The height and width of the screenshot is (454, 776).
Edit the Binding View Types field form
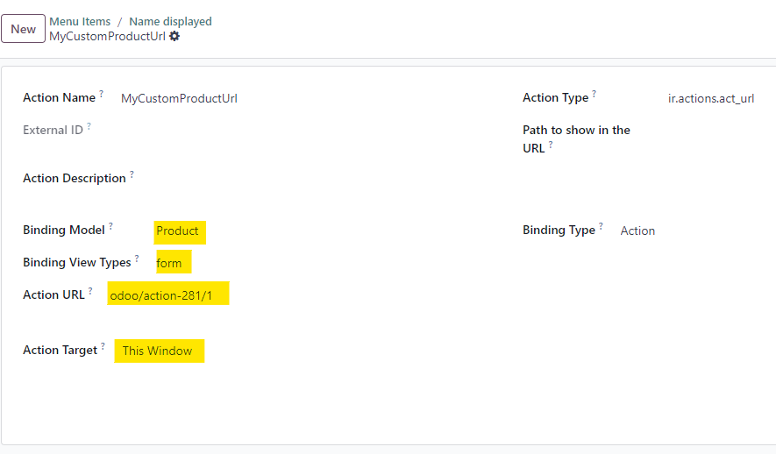point(172,262)
